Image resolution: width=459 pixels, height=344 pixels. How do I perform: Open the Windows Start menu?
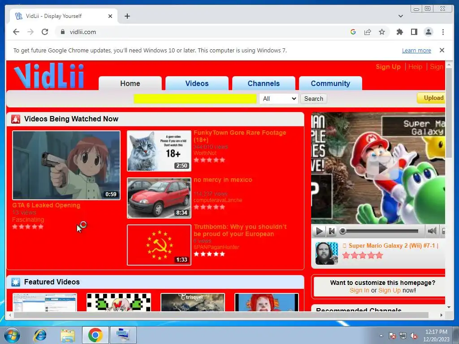(x=11, y=335)
